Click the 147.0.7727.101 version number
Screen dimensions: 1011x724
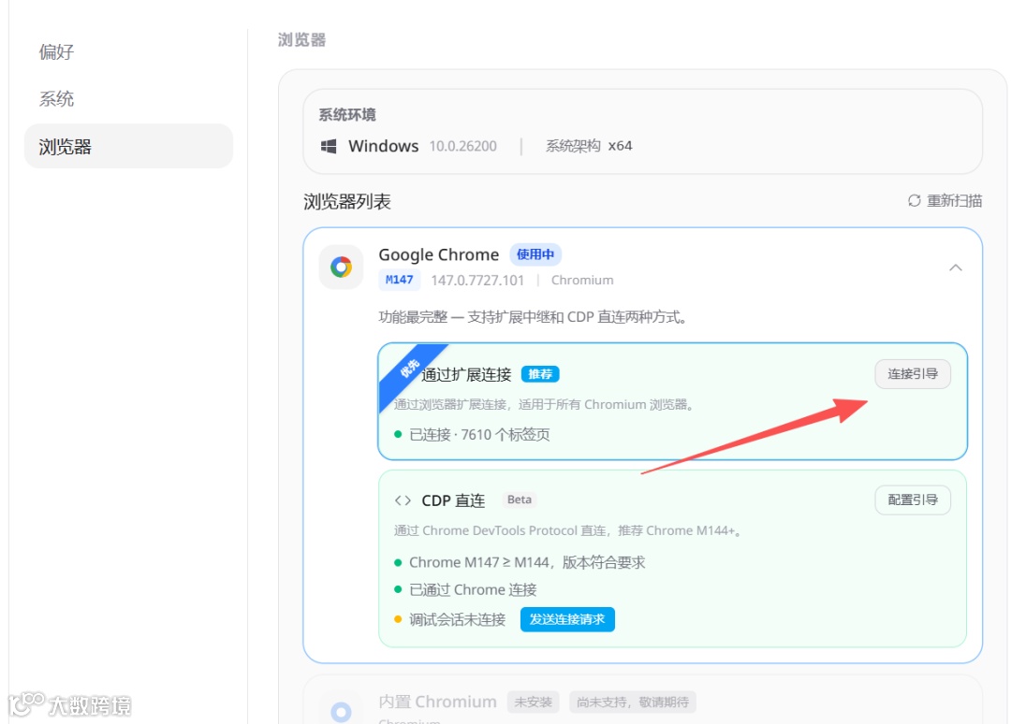click(477, 281)
